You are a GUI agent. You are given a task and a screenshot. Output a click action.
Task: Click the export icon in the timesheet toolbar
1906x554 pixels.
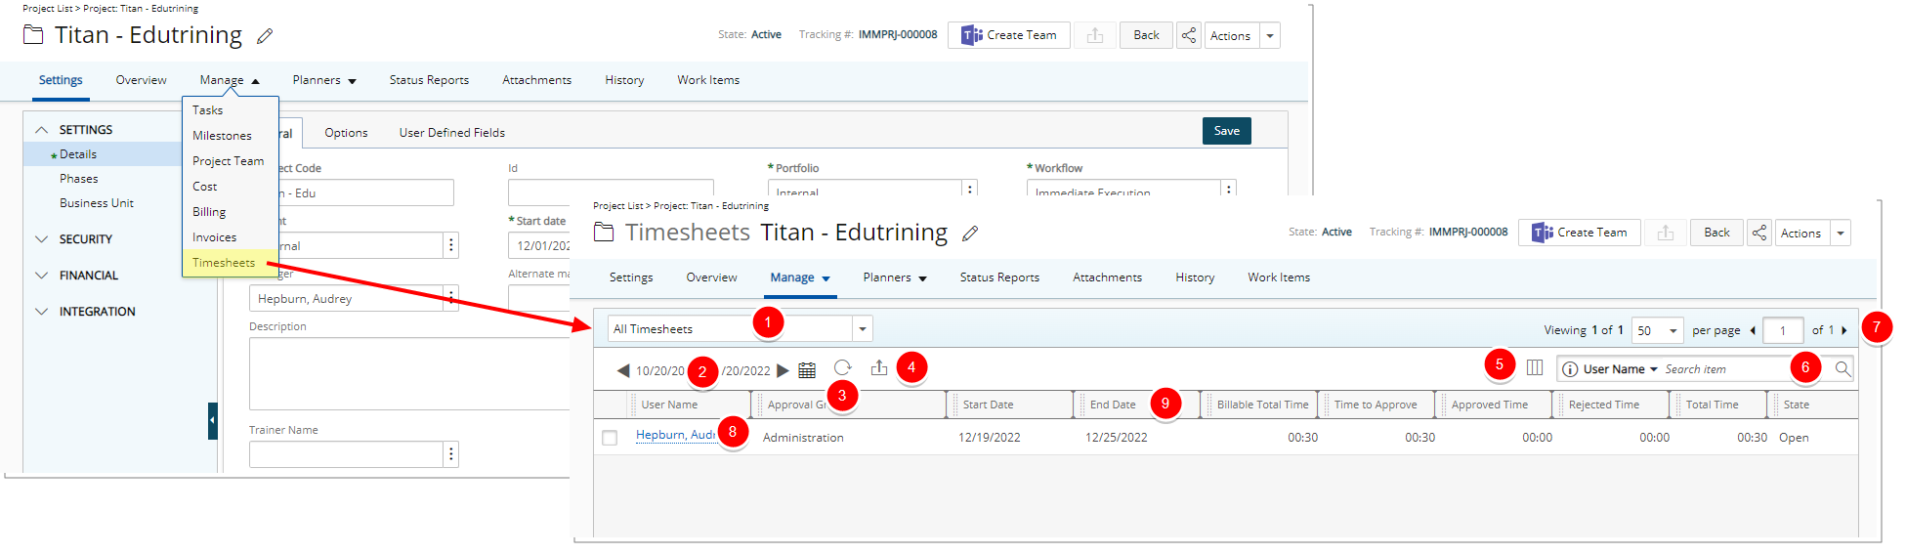coord(879,367)
